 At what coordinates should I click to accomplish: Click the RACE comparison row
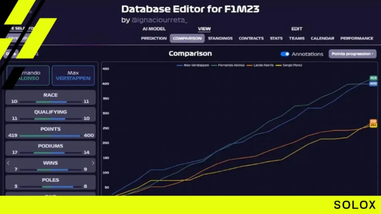pyautogui.click(x=51, y=98)
